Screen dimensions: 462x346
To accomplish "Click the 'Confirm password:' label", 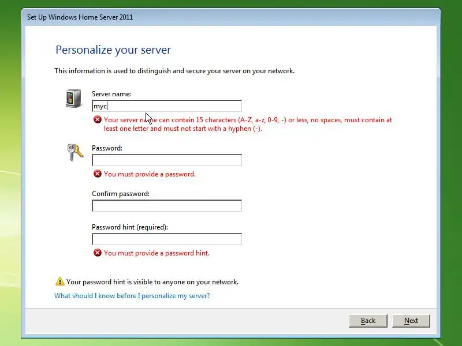I will tap(121, 194).
